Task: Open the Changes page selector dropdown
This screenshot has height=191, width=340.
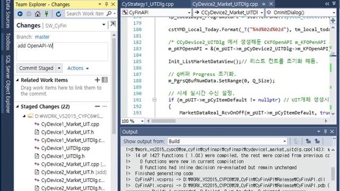Action: click(104, 24)
